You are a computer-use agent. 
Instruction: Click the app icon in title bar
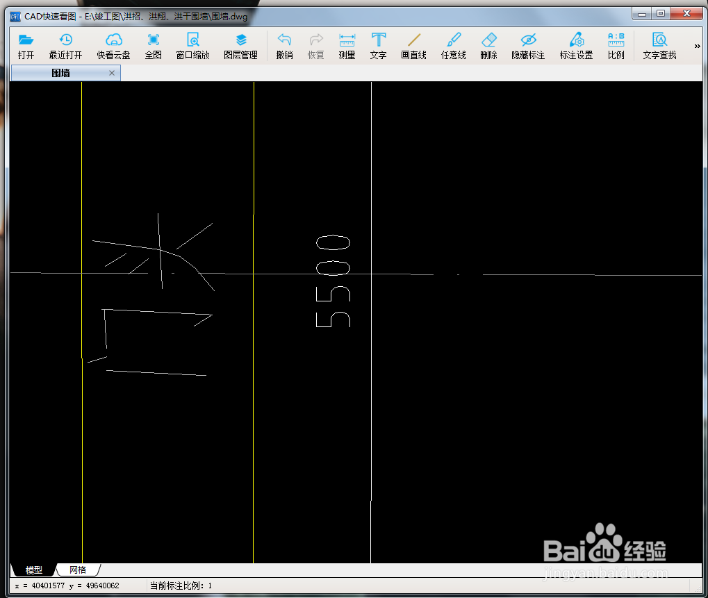pyautogui.click(x=15, y=17)
